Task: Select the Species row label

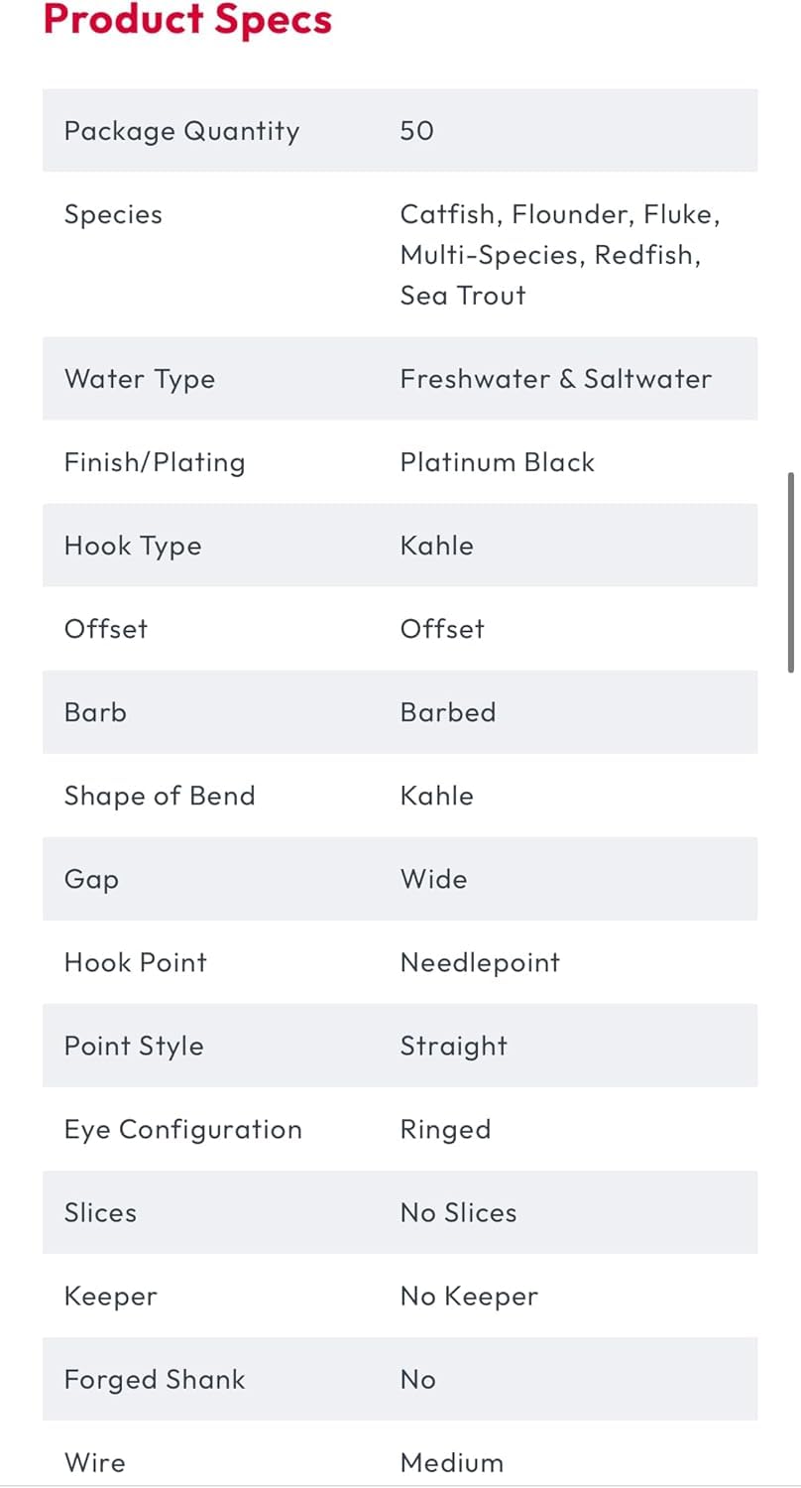Action: tap(113, 215)
